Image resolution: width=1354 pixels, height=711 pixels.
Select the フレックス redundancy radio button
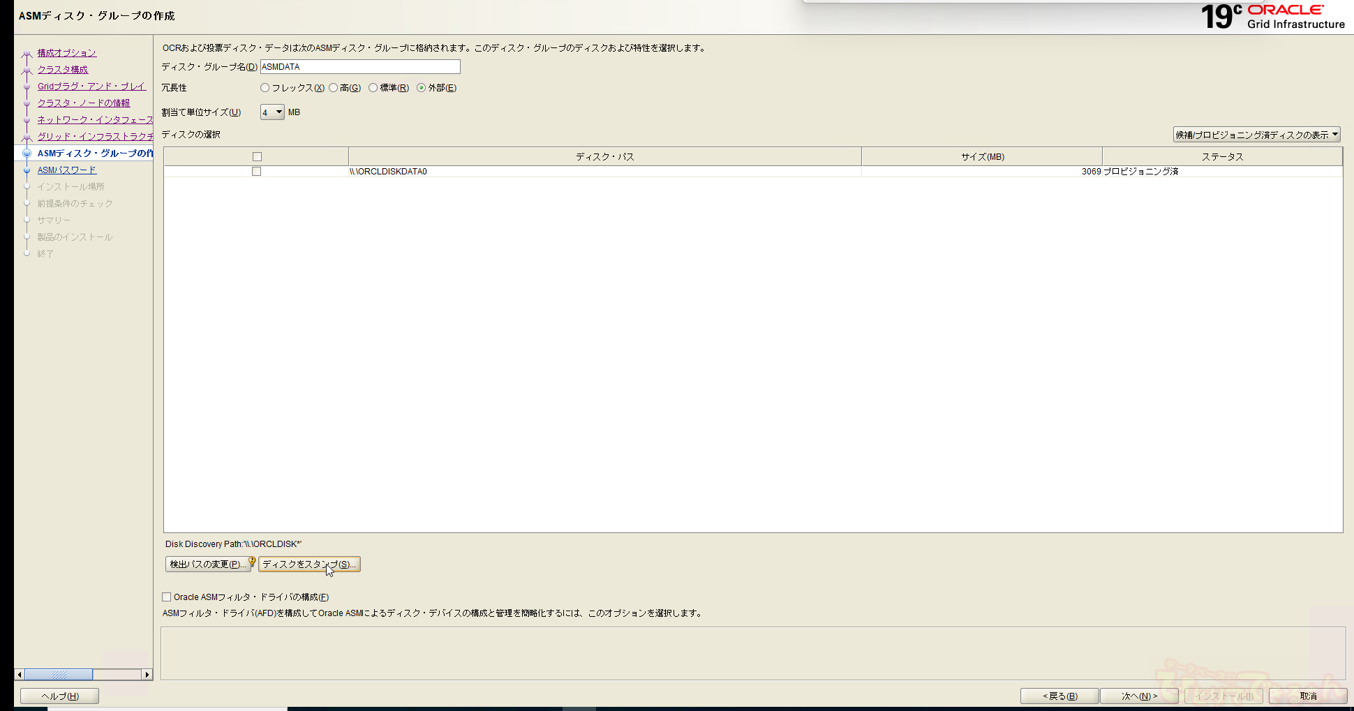[x=265, y=88]
